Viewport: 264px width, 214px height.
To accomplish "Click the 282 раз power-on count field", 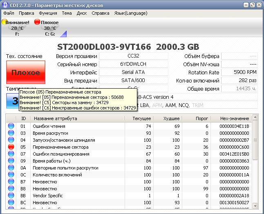I will 239,80.
